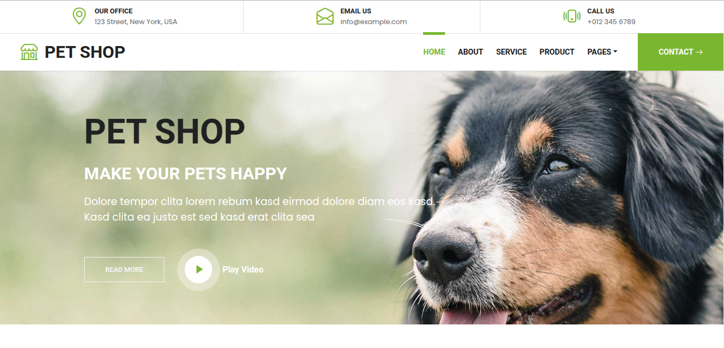Go to the Home nav item
This screenshot has height=348, width=724.
click(x=434, y=52)
